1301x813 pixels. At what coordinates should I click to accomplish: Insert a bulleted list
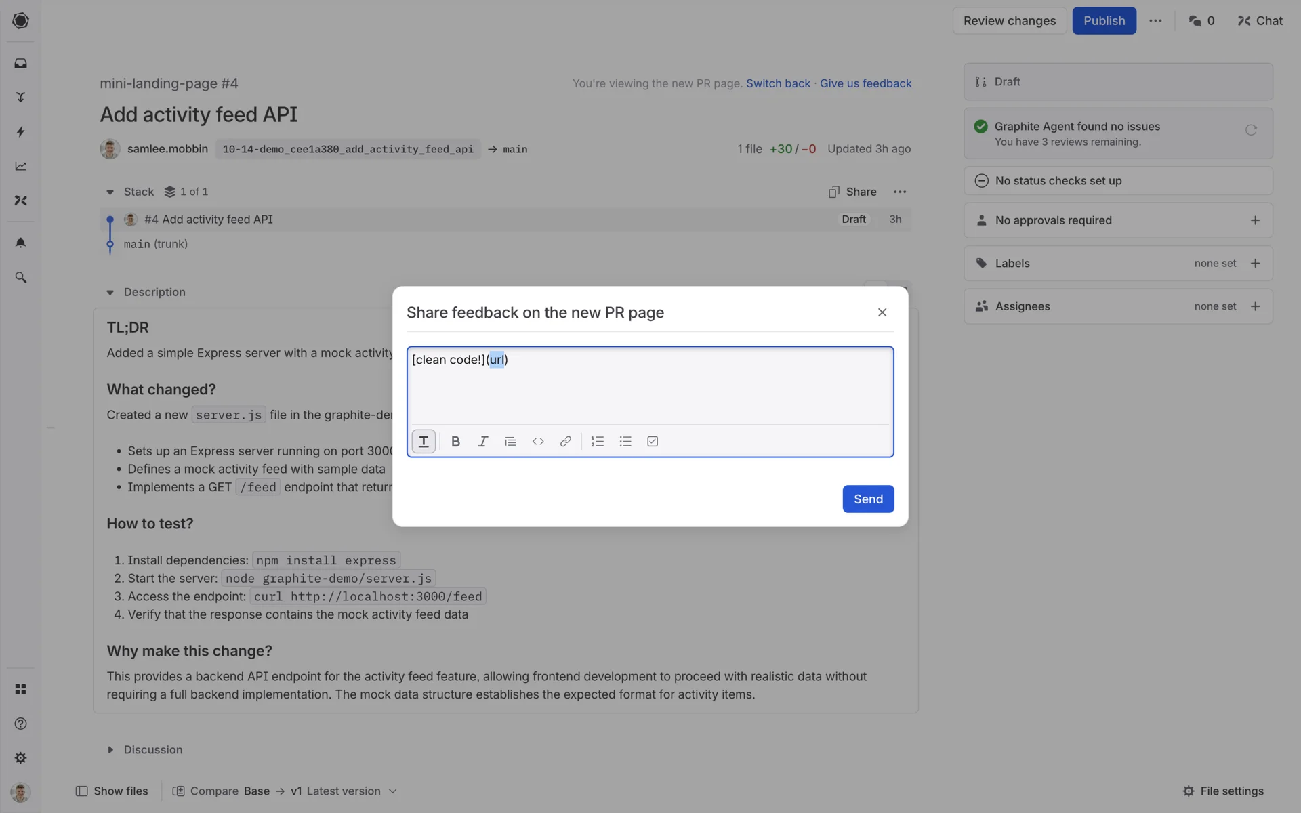click(x=625, y=442)
